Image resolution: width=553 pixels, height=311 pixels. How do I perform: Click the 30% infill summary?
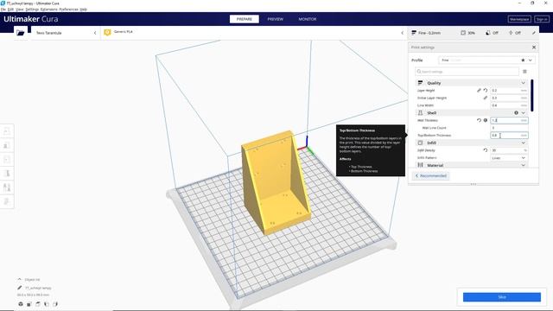click(468, 33)
